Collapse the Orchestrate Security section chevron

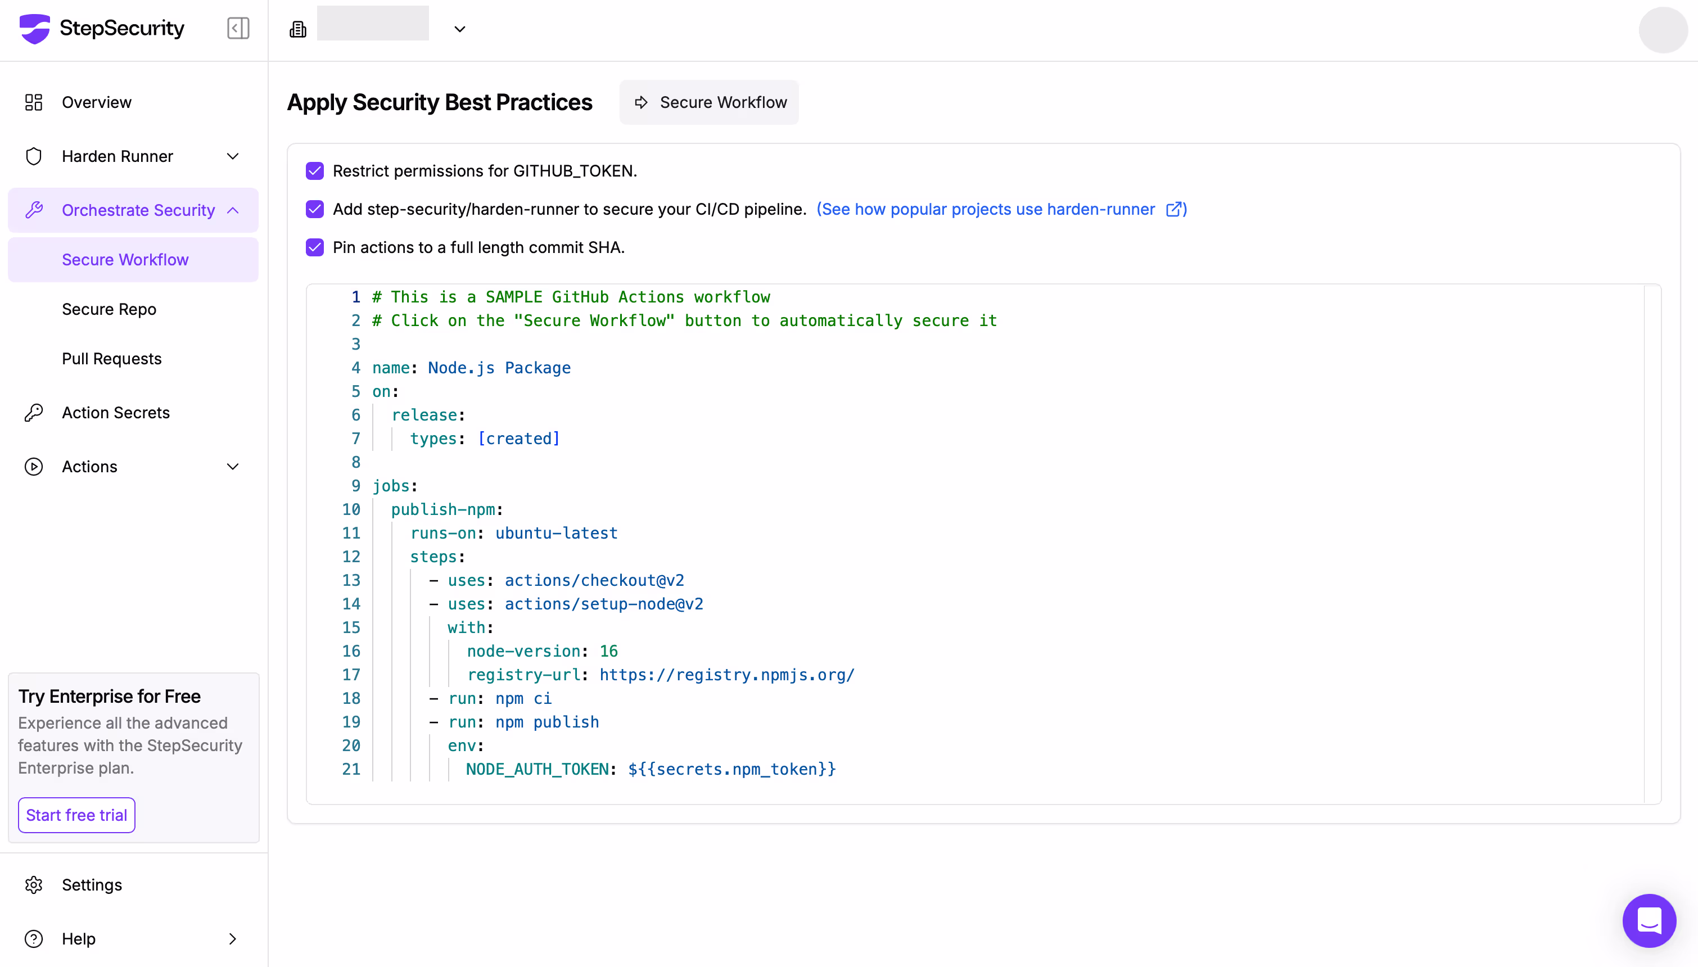click(x=232, y=210)
